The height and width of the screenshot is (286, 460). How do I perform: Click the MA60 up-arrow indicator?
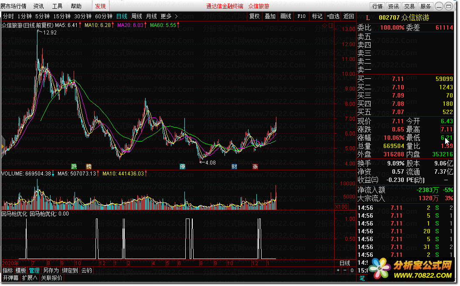[178, 25]
